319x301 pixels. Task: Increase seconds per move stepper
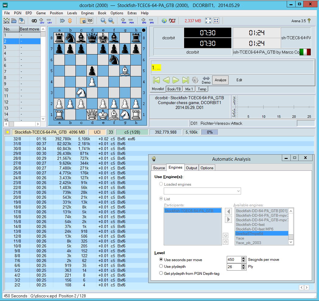pyautogui.click(x=243, y=258)
